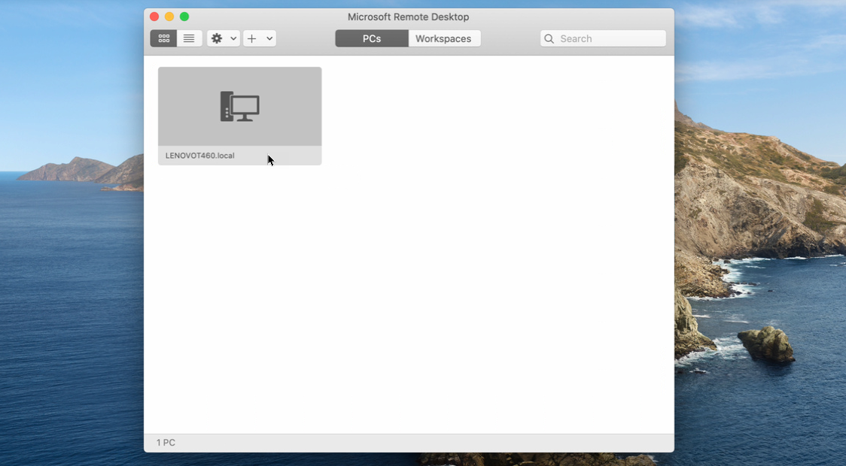Select the PCs tab
This screenshot has width=846, height=466.
[372, 38]
